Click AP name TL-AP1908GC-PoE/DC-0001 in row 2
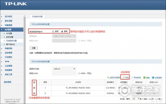Viewport: 166px width, 104px height. 78,93
